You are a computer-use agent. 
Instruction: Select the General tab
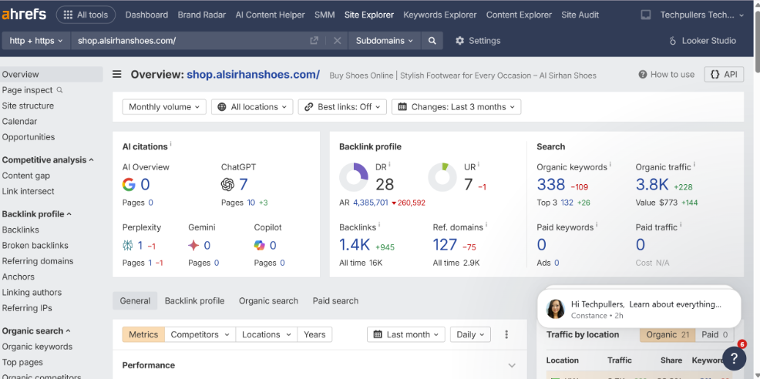[135, 301]
